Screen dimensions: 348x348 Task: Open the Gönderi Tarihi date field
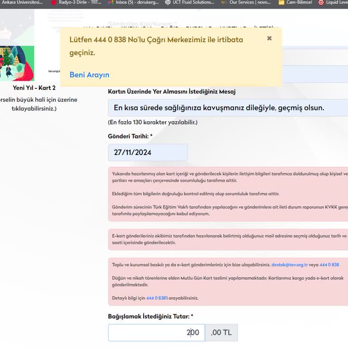pos(148,152)
